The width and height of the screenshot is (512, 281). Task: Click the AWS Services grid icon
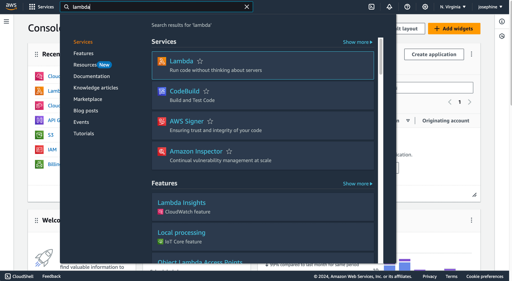pos(32,6)
